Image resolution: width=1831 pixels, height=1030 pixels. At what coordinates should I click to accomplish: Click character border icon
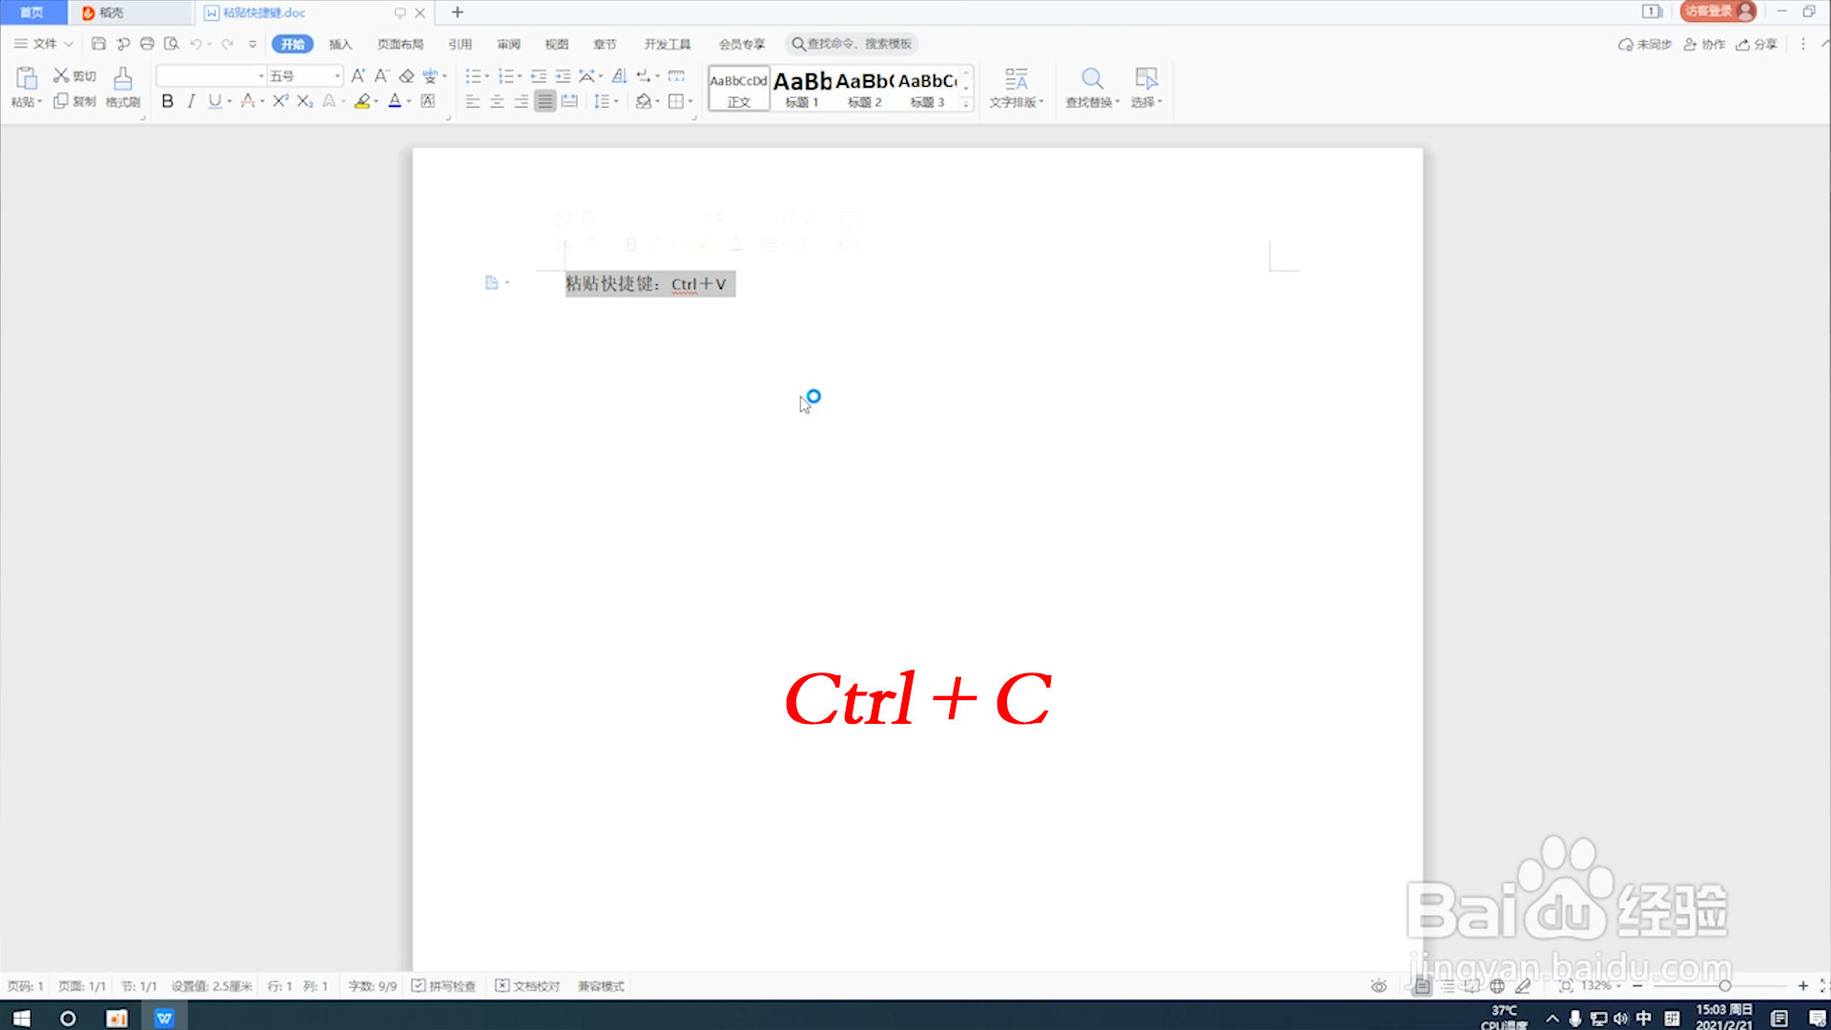pos(428,101)
